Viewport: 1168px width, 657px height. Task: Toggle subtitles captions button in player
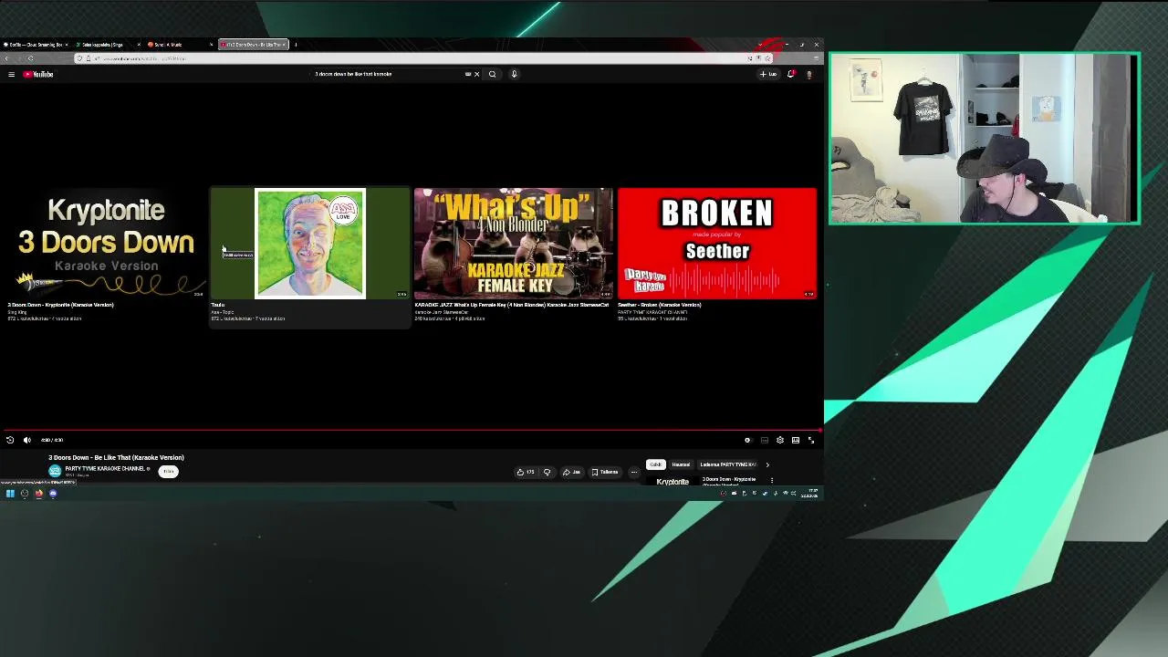click(765, 440)
